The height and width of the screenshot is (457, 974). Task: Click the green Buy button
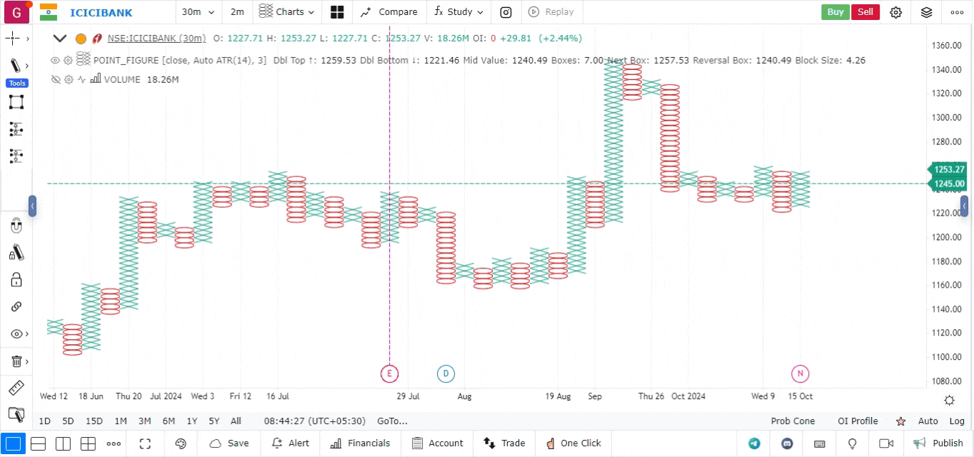pyautogui.click(x=835, y=12)
